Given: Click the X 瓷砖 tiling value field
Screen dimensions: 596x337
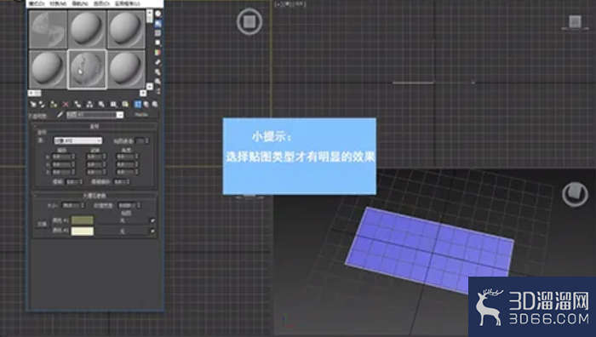Looking at the screenshot, I should 95,157.
